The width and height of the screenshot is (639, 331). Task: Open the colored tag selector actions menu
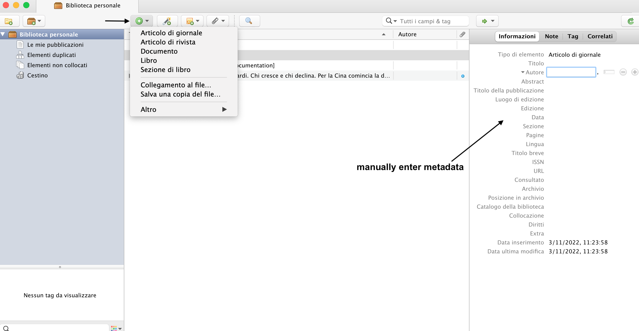tap(116, 328)
